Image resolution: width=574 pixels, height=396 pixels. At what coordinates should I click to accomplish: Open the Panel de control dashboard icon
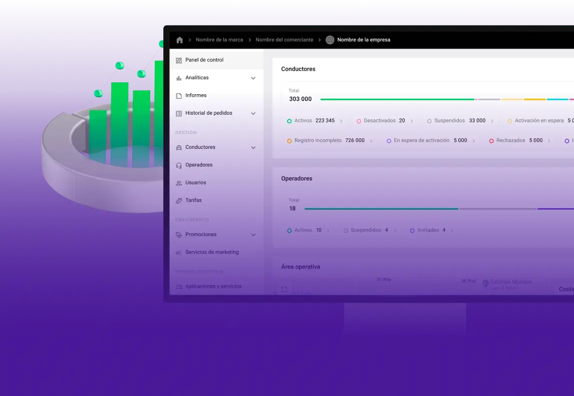tap(179, 60)
